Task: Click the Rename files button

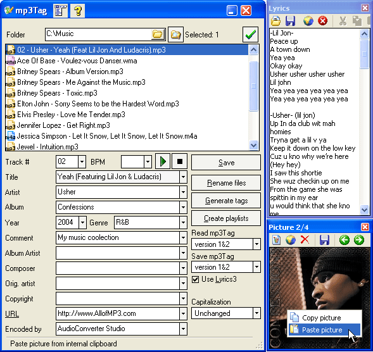Action: point(226,183)
